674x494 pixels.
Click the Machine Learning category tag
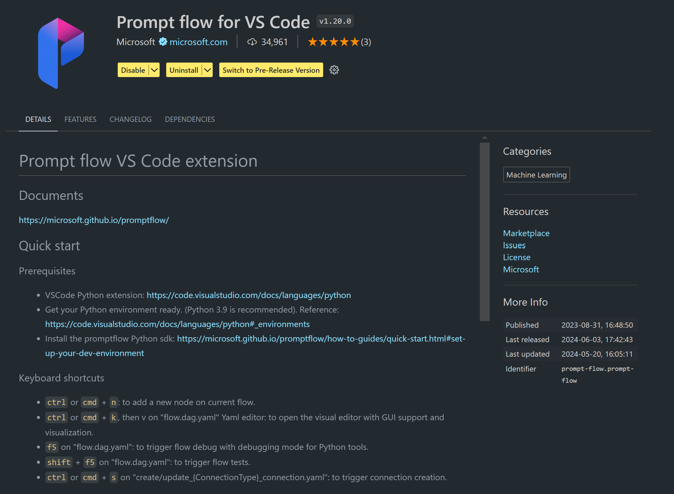click(x=536, y=175)
